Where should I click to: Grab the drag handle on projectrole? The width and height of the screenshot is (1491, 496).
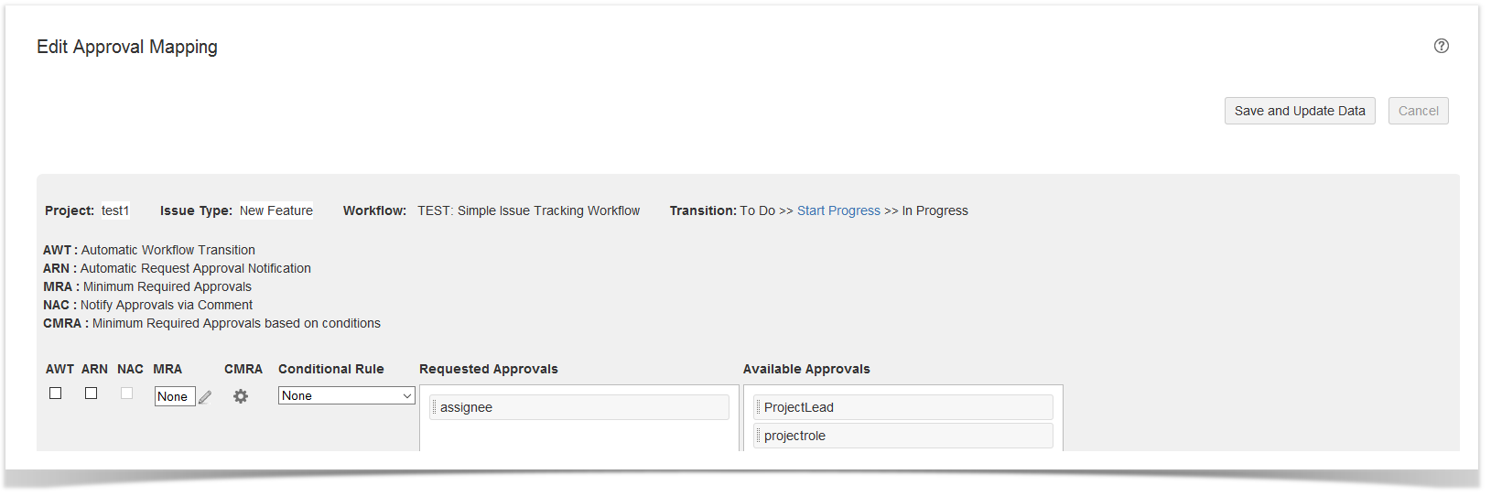click(x=758, y=436)
